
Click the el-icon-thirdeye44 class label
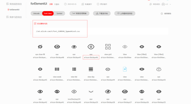(x=108, y=80)
